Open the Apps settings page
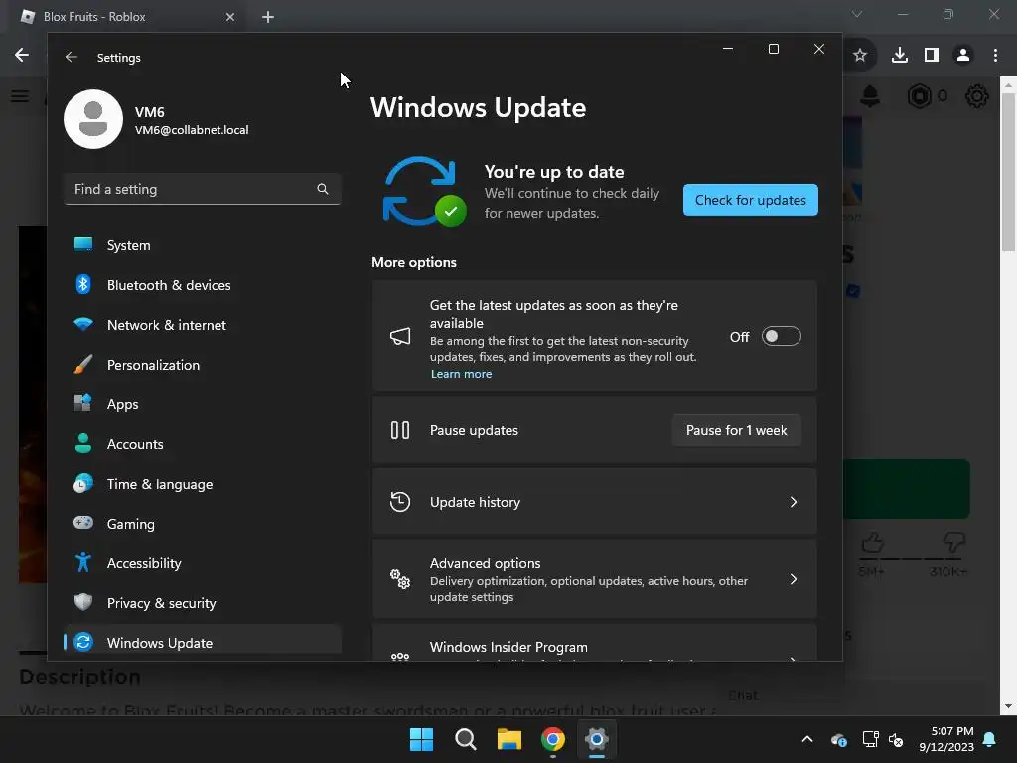Screen dimensions: 1017x763 point(203,404)
